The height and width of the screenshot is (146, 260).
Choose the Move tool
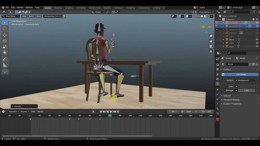pyautogui.click(x=5, y=35)
